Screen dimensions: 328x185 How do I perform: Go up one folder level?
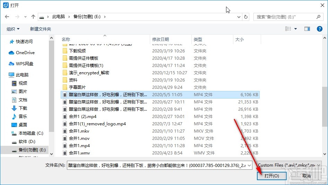[33, 17]
